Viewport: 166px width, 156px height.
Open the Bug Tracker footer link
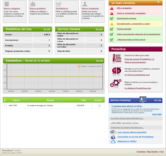click(152, 152)
